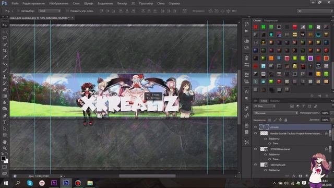
Task: Select the Quick Selection wand tool
Action: 5,44
